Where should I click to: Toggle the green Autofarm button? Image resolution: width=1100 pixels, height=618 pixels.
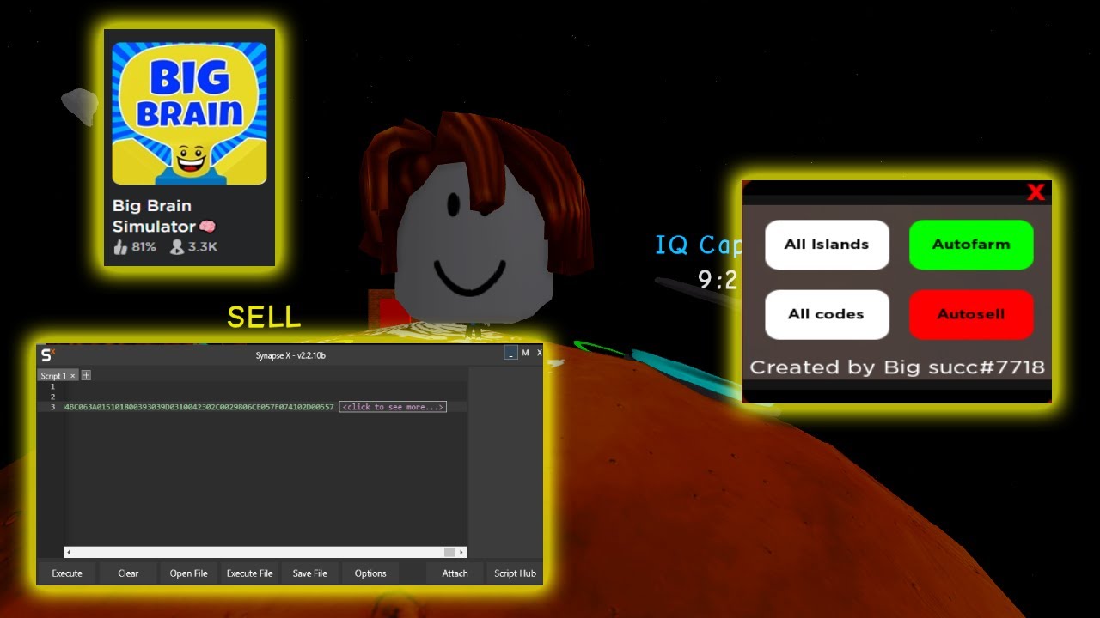[971, 245]
